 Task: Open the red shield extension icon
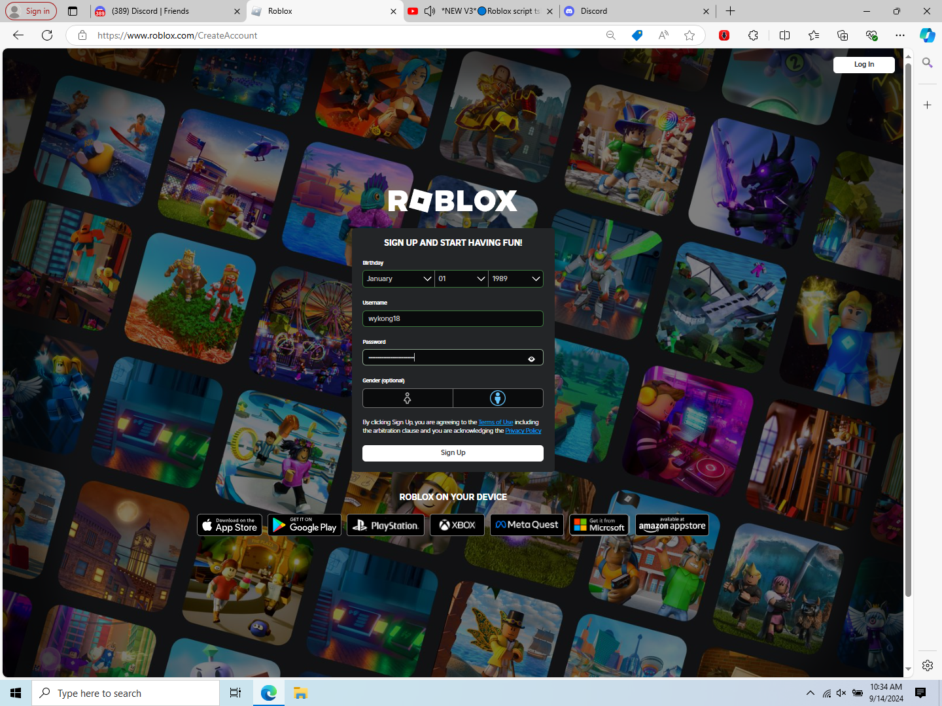pos(724,35)
